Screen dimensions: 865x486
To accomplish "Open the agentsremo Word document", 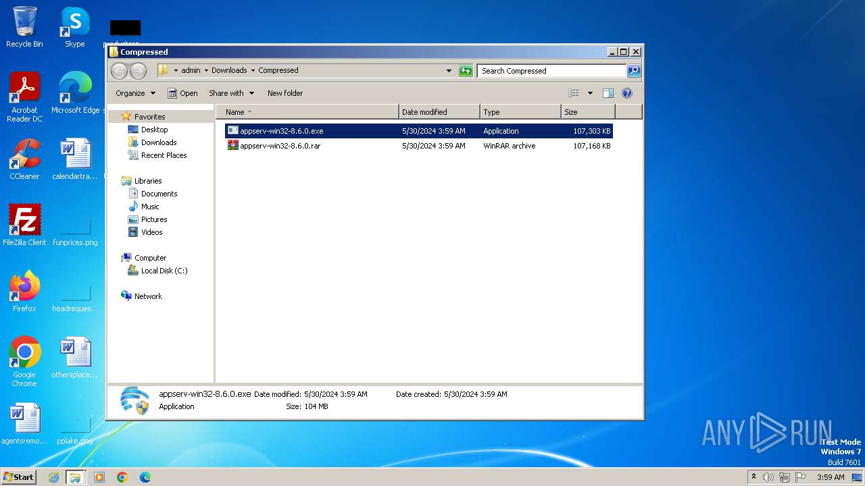I will 24,424.
